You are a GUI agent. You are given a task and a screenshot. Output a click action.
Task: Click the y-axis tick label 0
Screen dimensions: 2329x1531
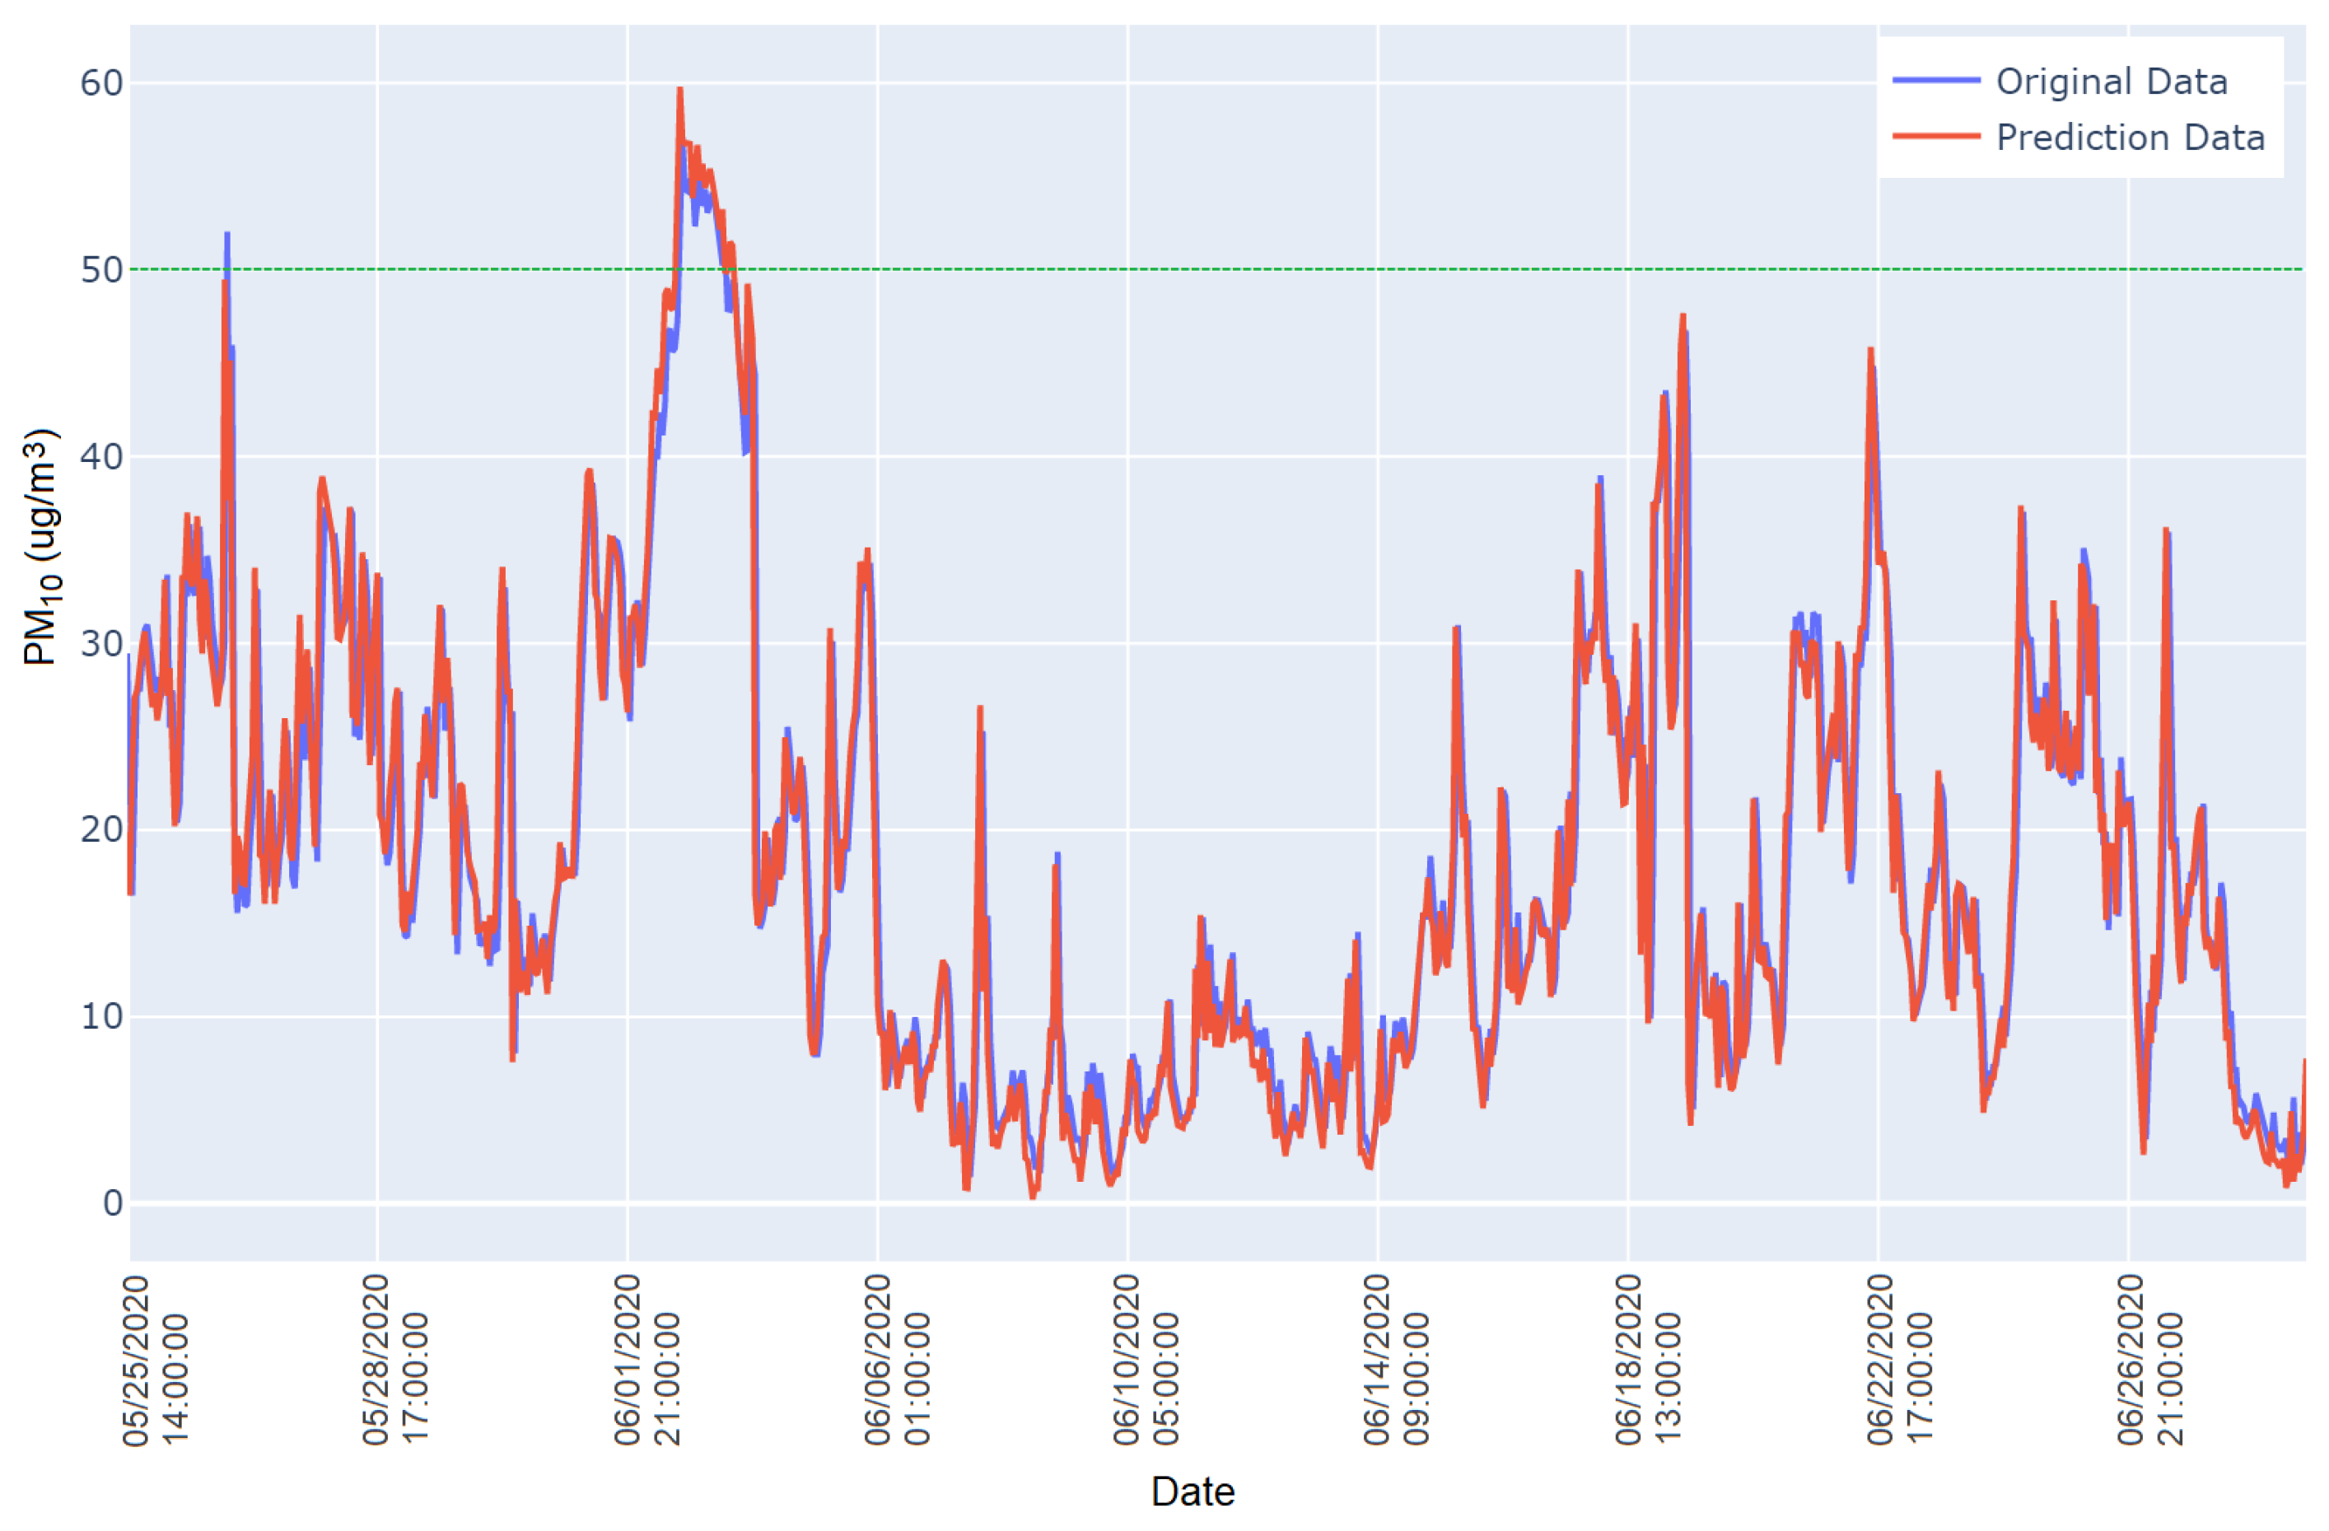point(114,1203)
